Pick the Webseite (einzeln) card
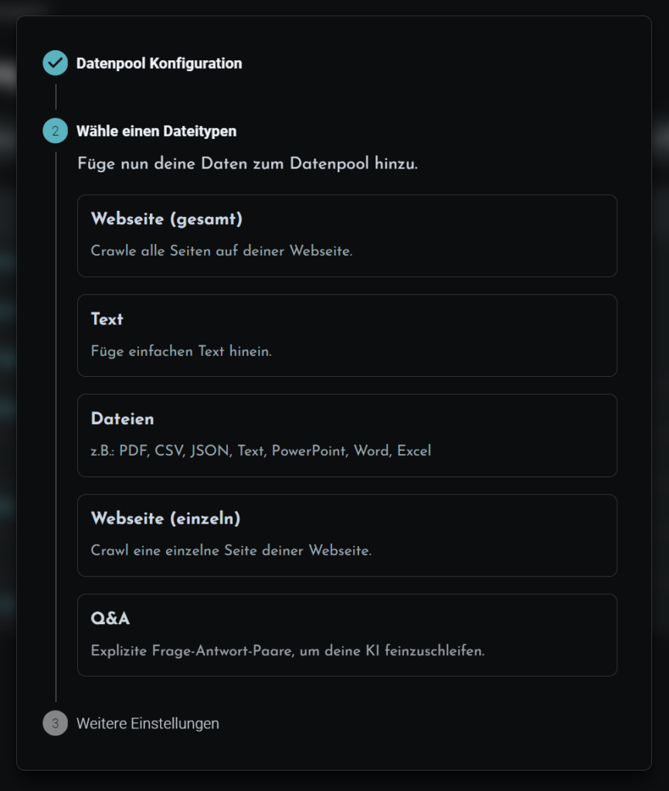The height and width of the screenshot is (791, 669). click(x=347, y=536)
